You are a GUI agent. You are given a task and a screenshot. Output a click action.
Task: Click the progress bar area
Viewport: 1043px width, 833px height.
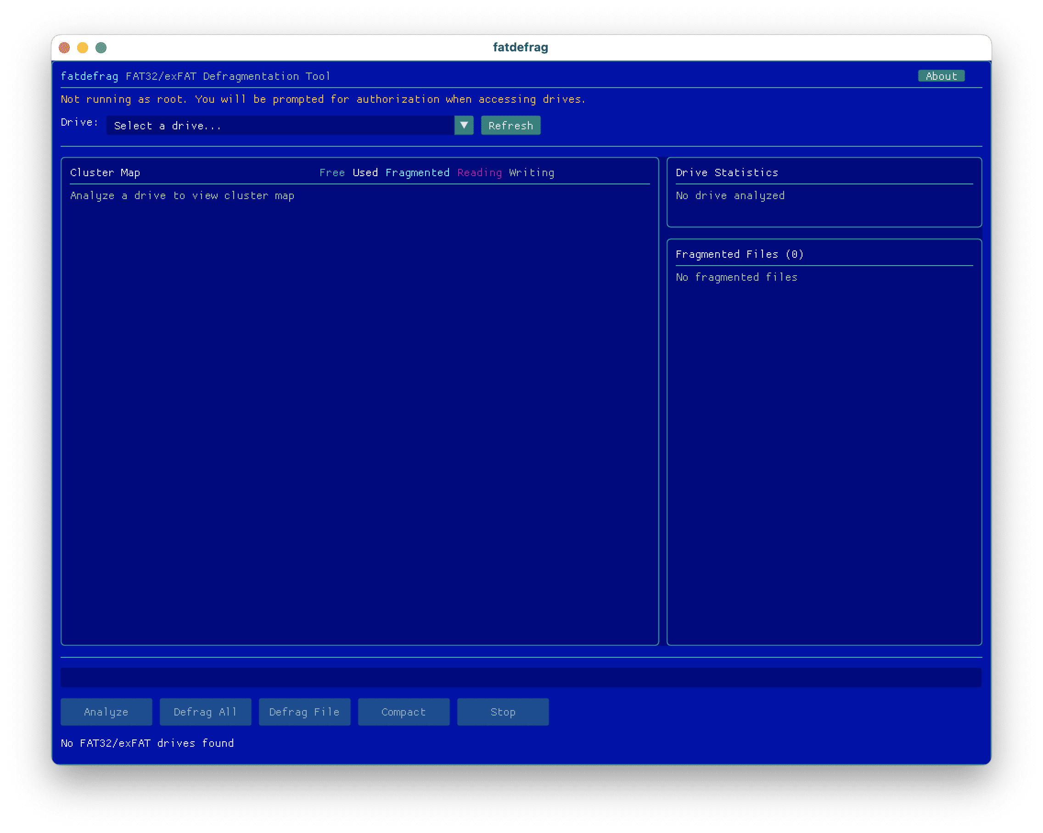coord(521,678)
